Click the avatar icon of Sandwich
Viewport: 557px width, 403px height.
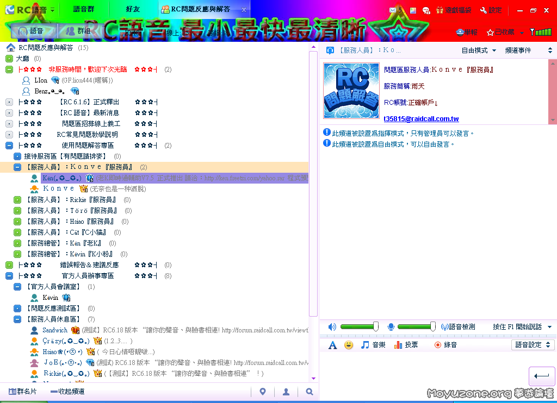click(34, 330)
